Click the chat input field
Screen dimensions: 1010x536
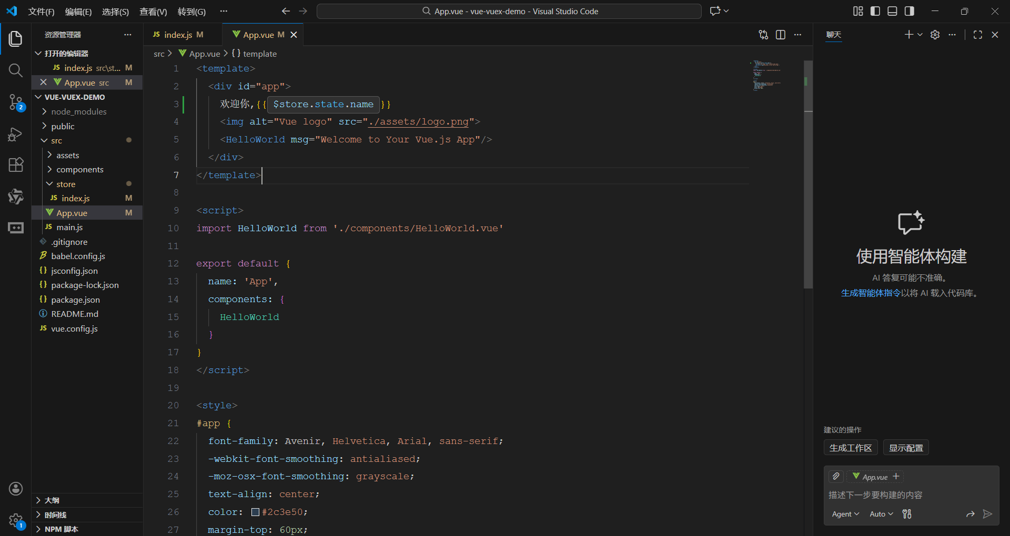tap(911, 495)
